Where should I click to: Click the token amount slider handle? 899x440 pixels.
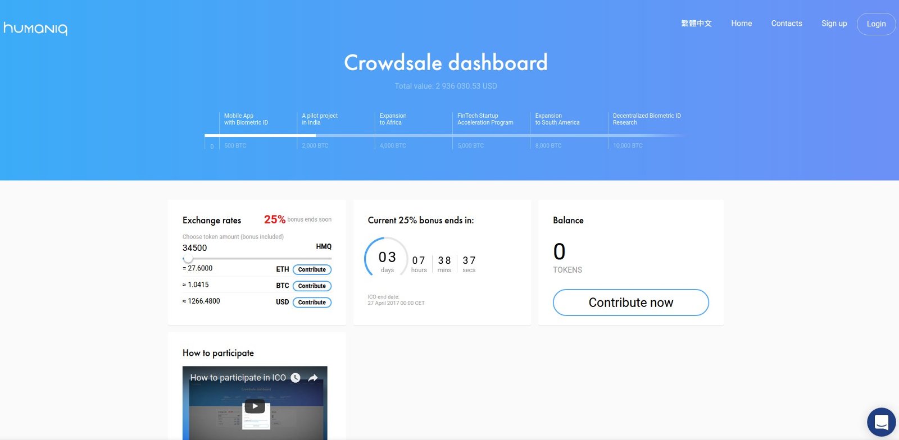[x=188, y=258]
